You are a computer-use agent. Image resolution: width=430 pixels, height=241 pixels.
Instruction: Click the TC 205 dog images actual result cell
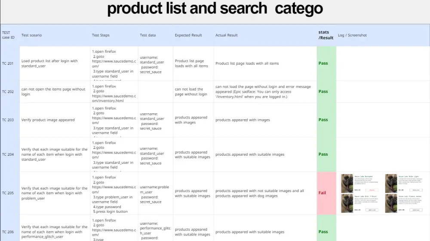click(260, 193)
